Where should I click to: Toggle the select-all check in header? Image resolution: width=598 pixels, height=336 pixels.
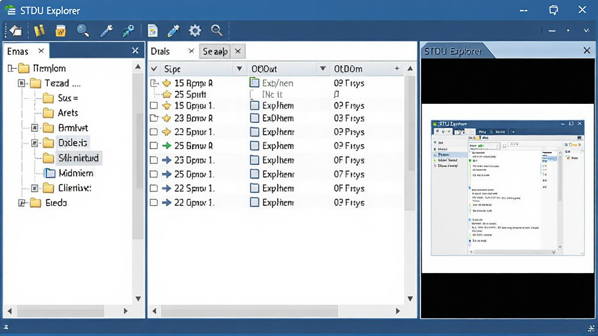point(154,69)
